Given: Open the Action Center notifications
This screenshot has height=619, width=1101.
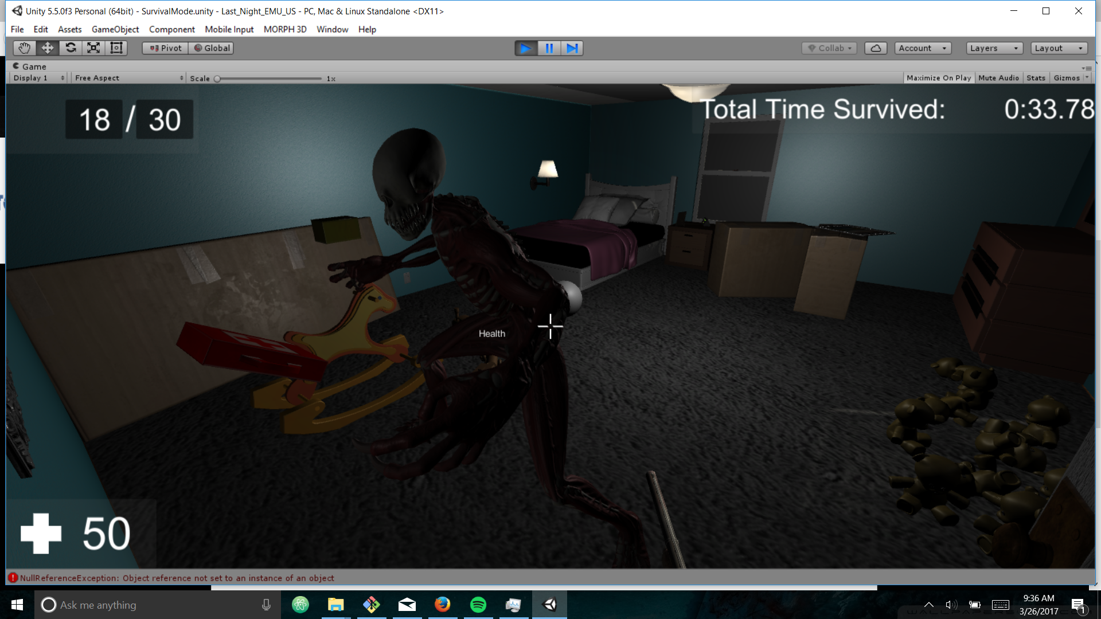Looking at the screenshot, I should click(1078, 605).
